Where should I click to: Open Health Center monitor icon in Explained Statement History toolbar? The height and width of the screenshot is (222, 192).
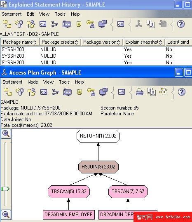(67, 24)
